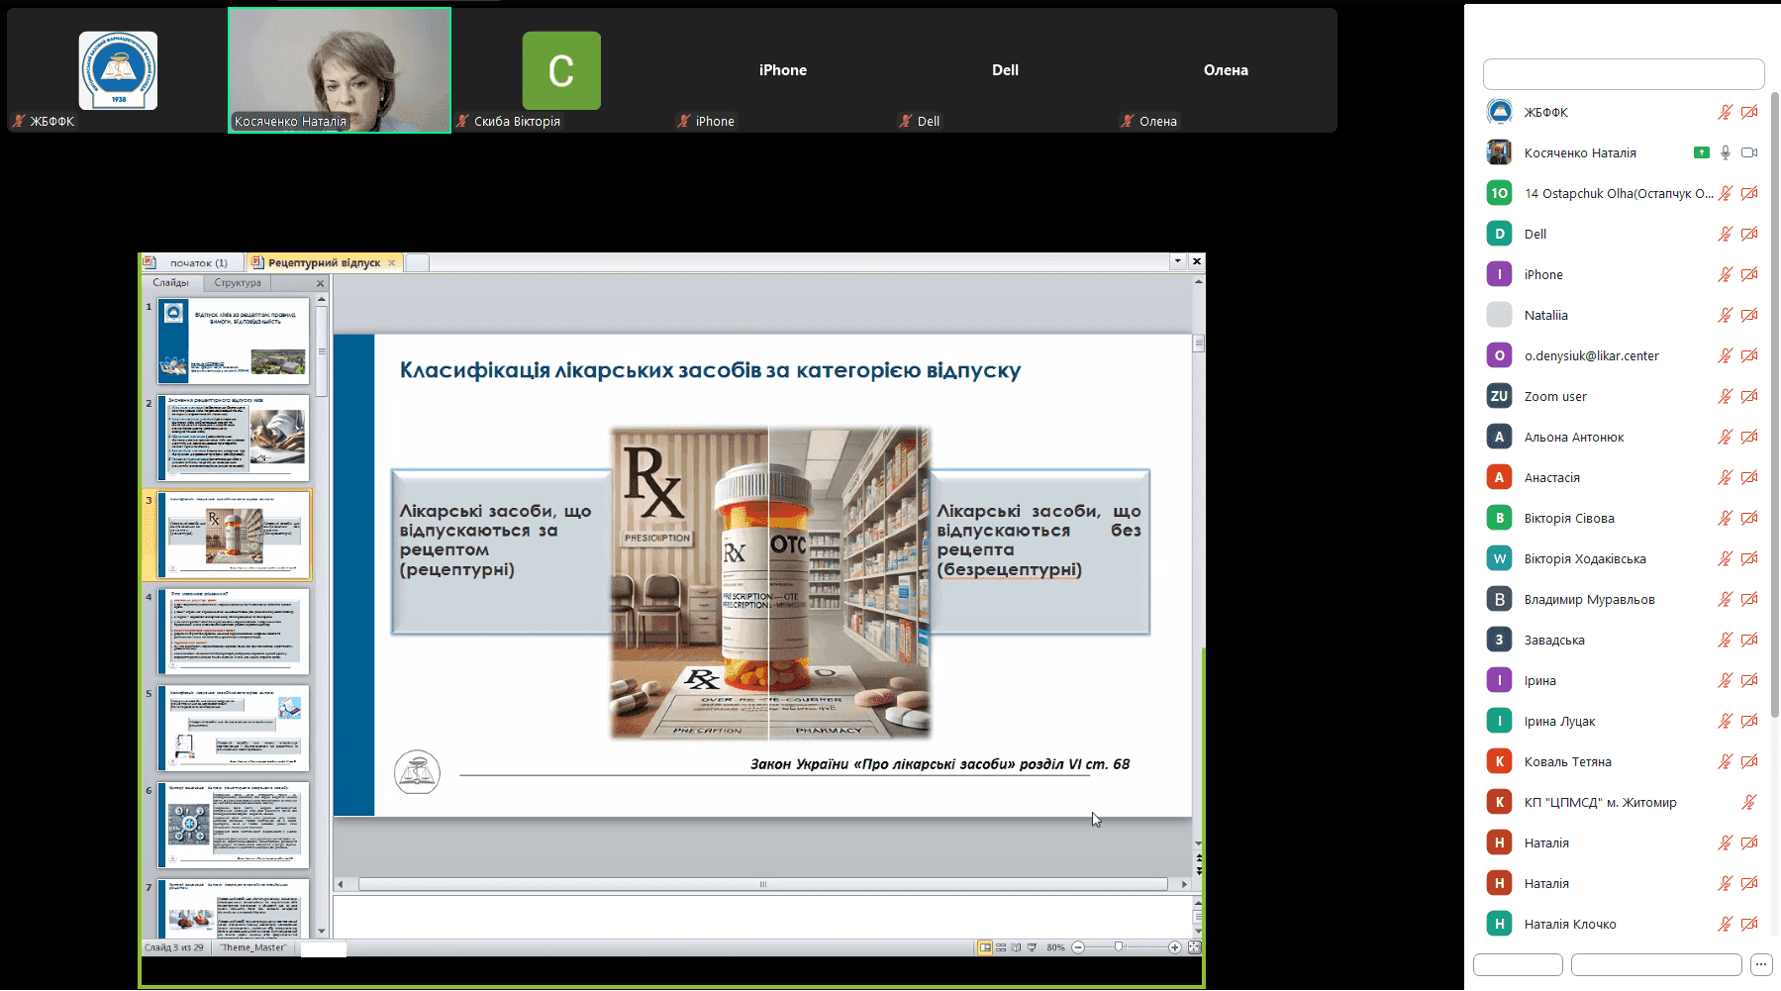Viewport: 1781px width, 991px height.
Task: Click the muted mic icon for Завадська
Action: (x=1725, y=640)
